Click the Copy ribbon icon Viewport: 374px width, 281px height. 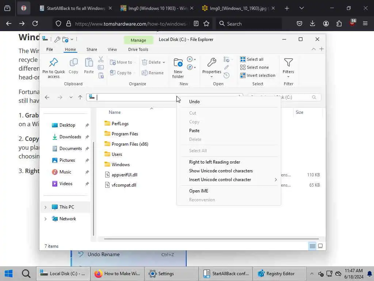pos(73,63)
